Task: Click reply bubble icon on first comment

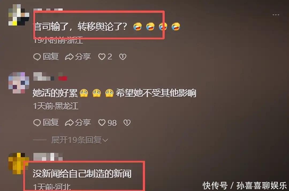Action: click(37, 57)
